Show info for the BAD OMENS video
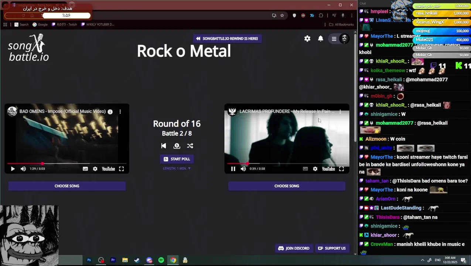This screenshot has width=471, height=266. pos(110,112)
